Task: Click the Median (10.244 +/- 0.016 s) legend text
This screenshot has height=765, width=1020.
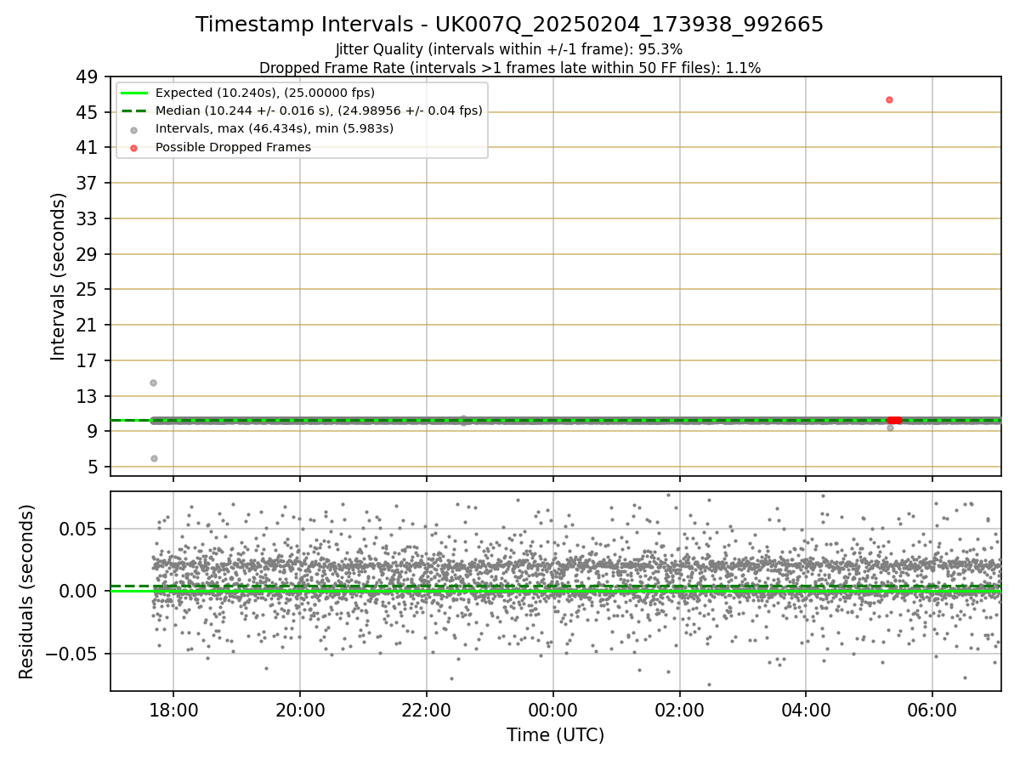Action: click(319, 110)
